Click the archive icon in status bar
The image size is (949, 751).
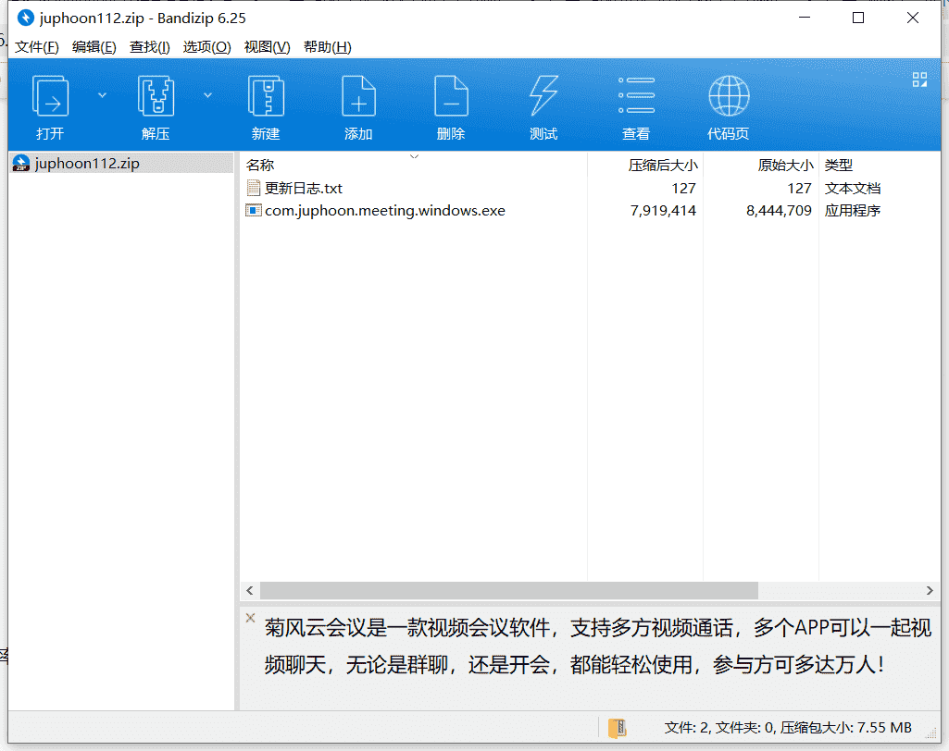coord(618,728)
